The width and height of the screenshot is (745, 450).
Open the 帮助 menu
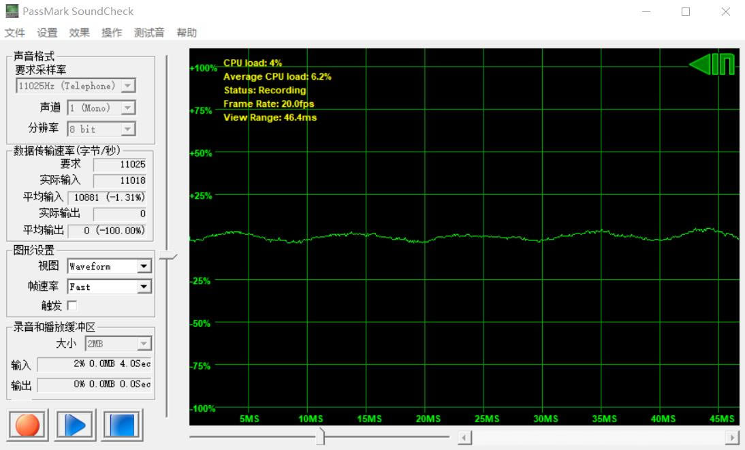tap(187, 33)
